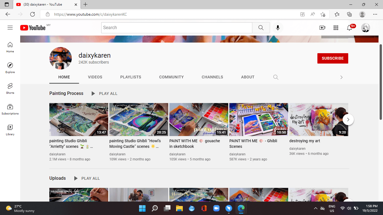Click the YouTube search input field
This screenshot has width=383, height=215.
tap(177, 28)
